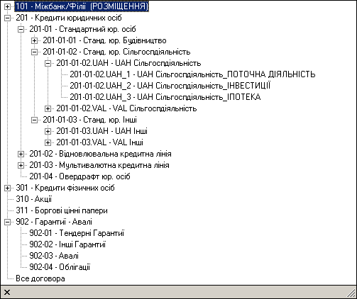Expand 201-01-02.VAL Сільгоспдіяльність node

point(48,109)
